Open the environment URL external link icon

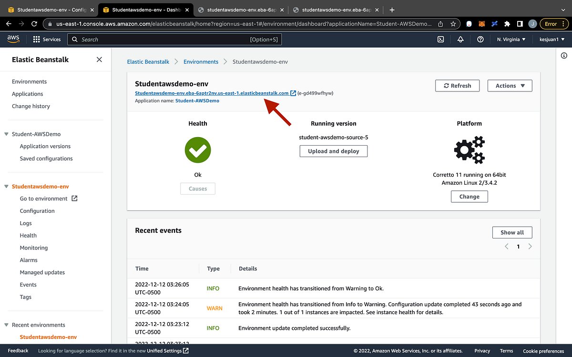point(294,93)
